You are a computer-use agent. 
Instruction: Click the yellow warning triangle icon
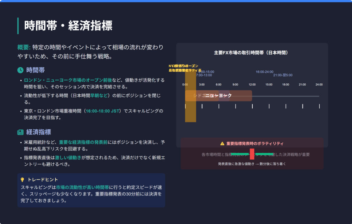(222, 144)
